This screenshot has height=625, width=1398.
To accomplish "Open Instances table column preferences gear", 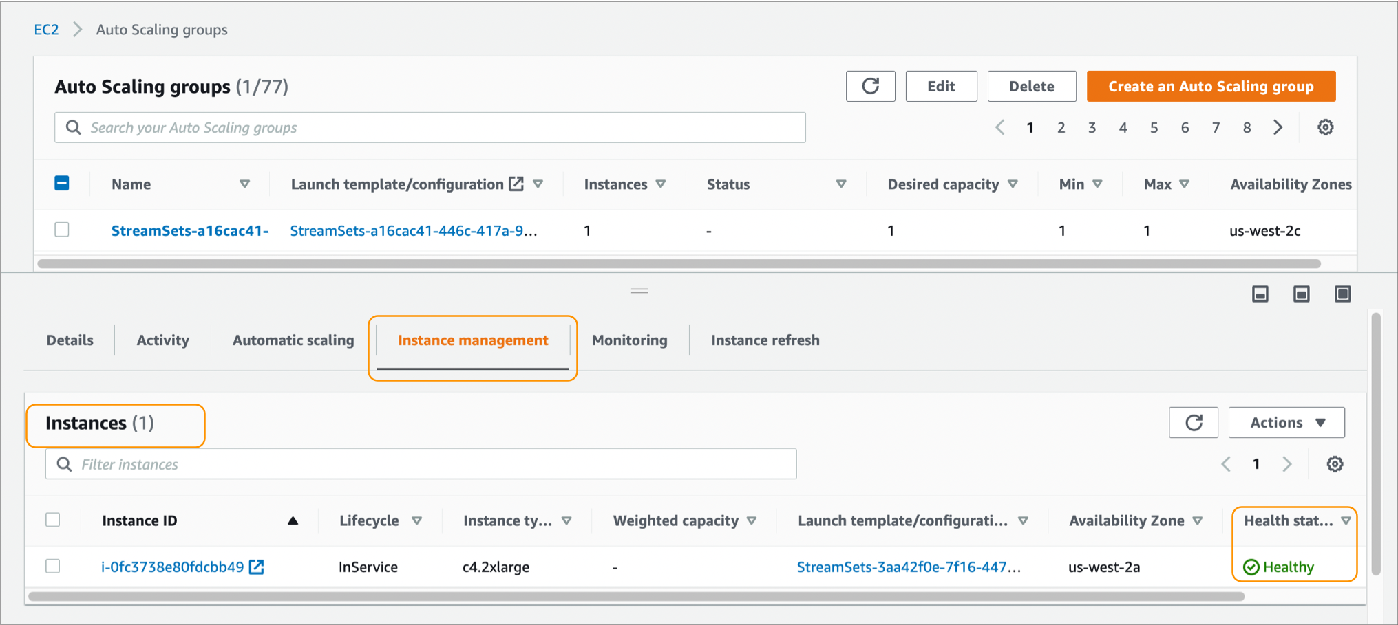I will 1334,463.
